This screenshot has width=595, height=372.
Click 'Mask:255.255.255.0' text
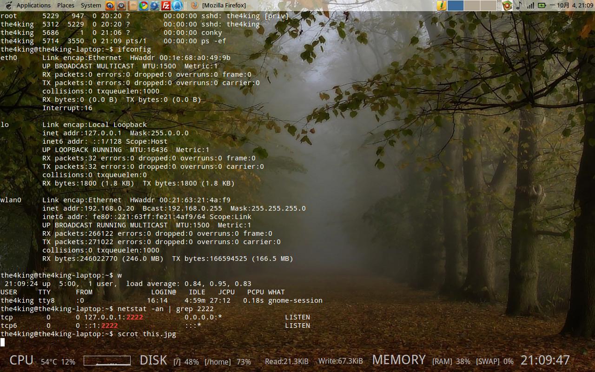tap(268, 208)
